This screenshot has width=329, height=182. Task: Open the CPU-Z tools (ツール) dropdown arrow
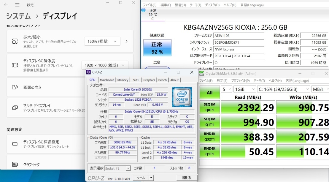point(151,178)
